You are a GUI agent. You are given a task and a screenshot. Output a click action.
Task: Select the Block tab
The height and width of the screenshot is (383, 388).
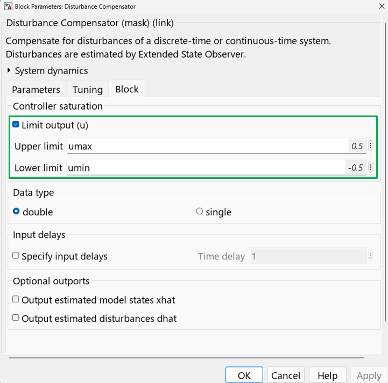pos(127,89)
